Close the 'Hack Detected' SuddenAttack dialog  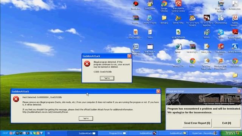tap(158, 91)
